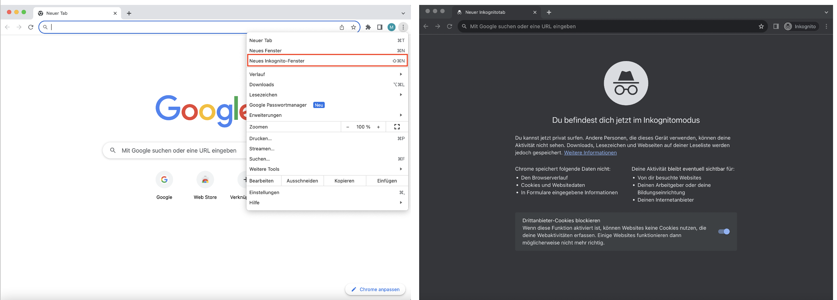Click forward arrow in the Incognito window

click(438, 26)
